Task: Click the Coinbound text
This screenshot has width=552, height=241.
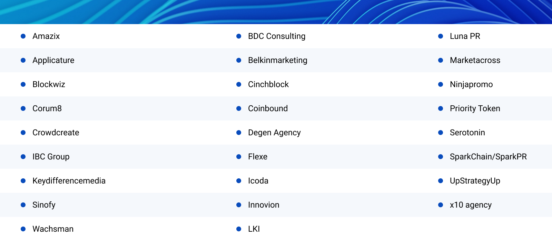Action: click(x=268, y=108)
